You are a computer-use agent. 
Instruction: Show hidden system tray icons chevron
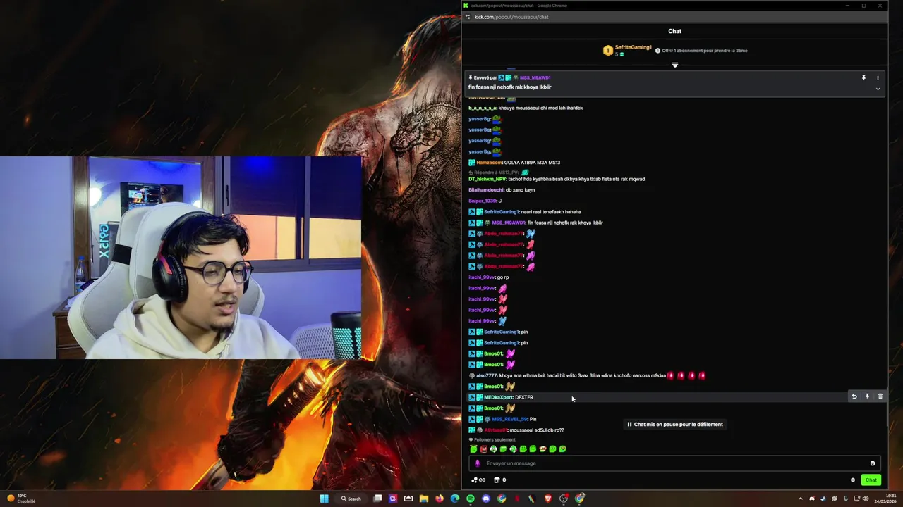coord(800,499)
